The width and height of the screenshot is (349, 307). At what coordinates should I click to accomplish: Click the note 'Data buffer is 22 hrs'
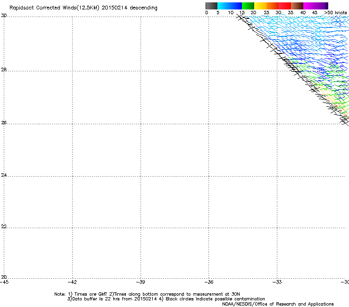[x=96, y=299]
